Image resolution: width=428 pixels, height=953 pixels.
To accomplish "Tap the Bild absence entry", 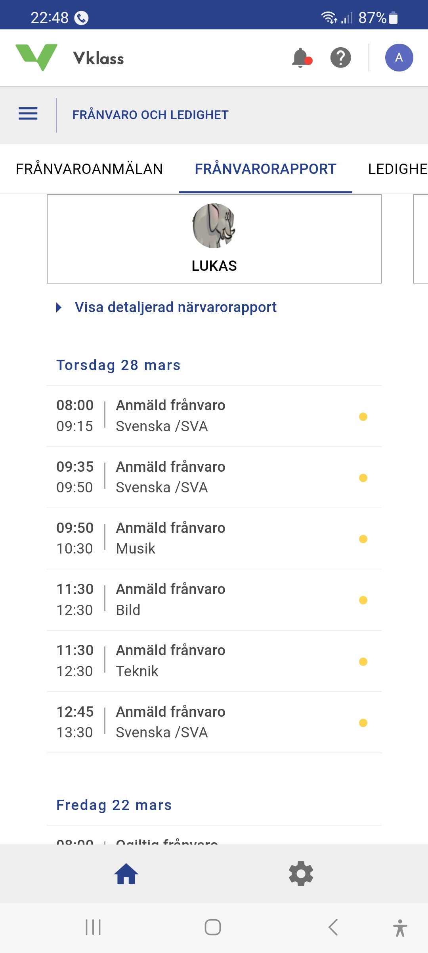I will click(214, 600).
